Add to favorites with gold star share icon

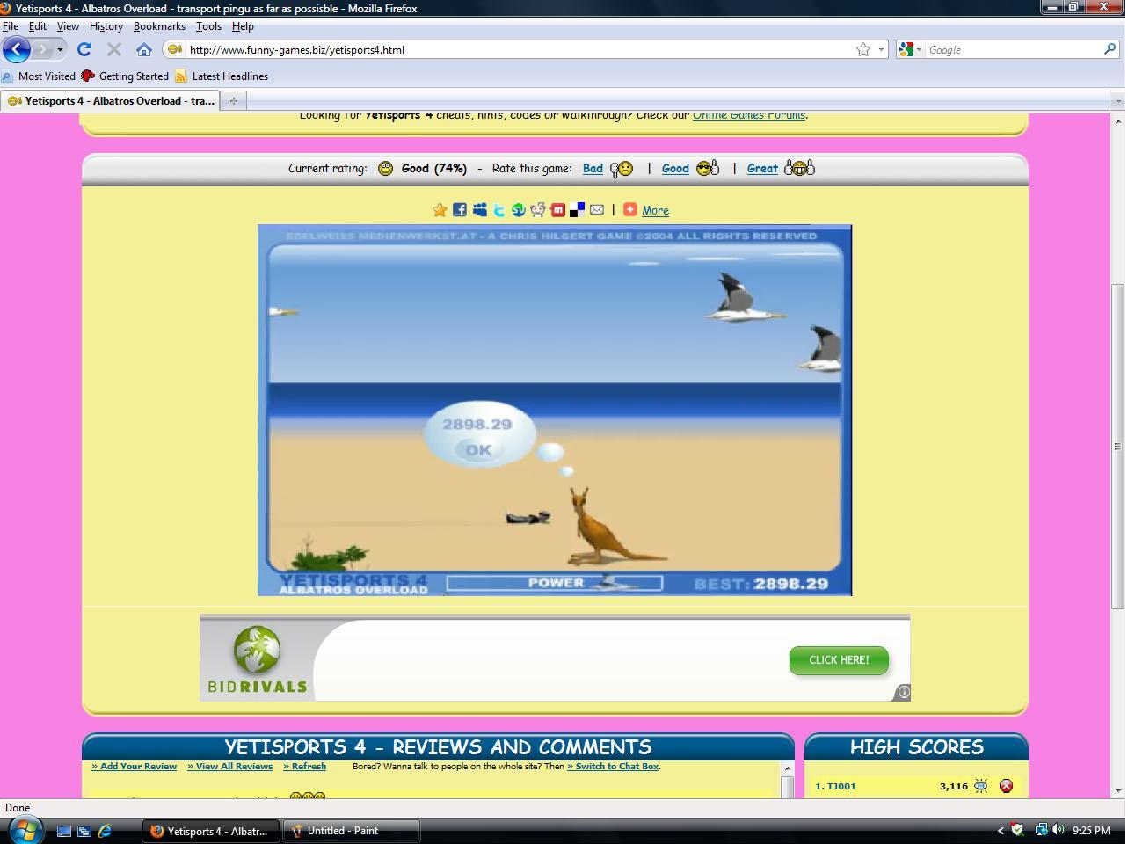tap(440, 209)
